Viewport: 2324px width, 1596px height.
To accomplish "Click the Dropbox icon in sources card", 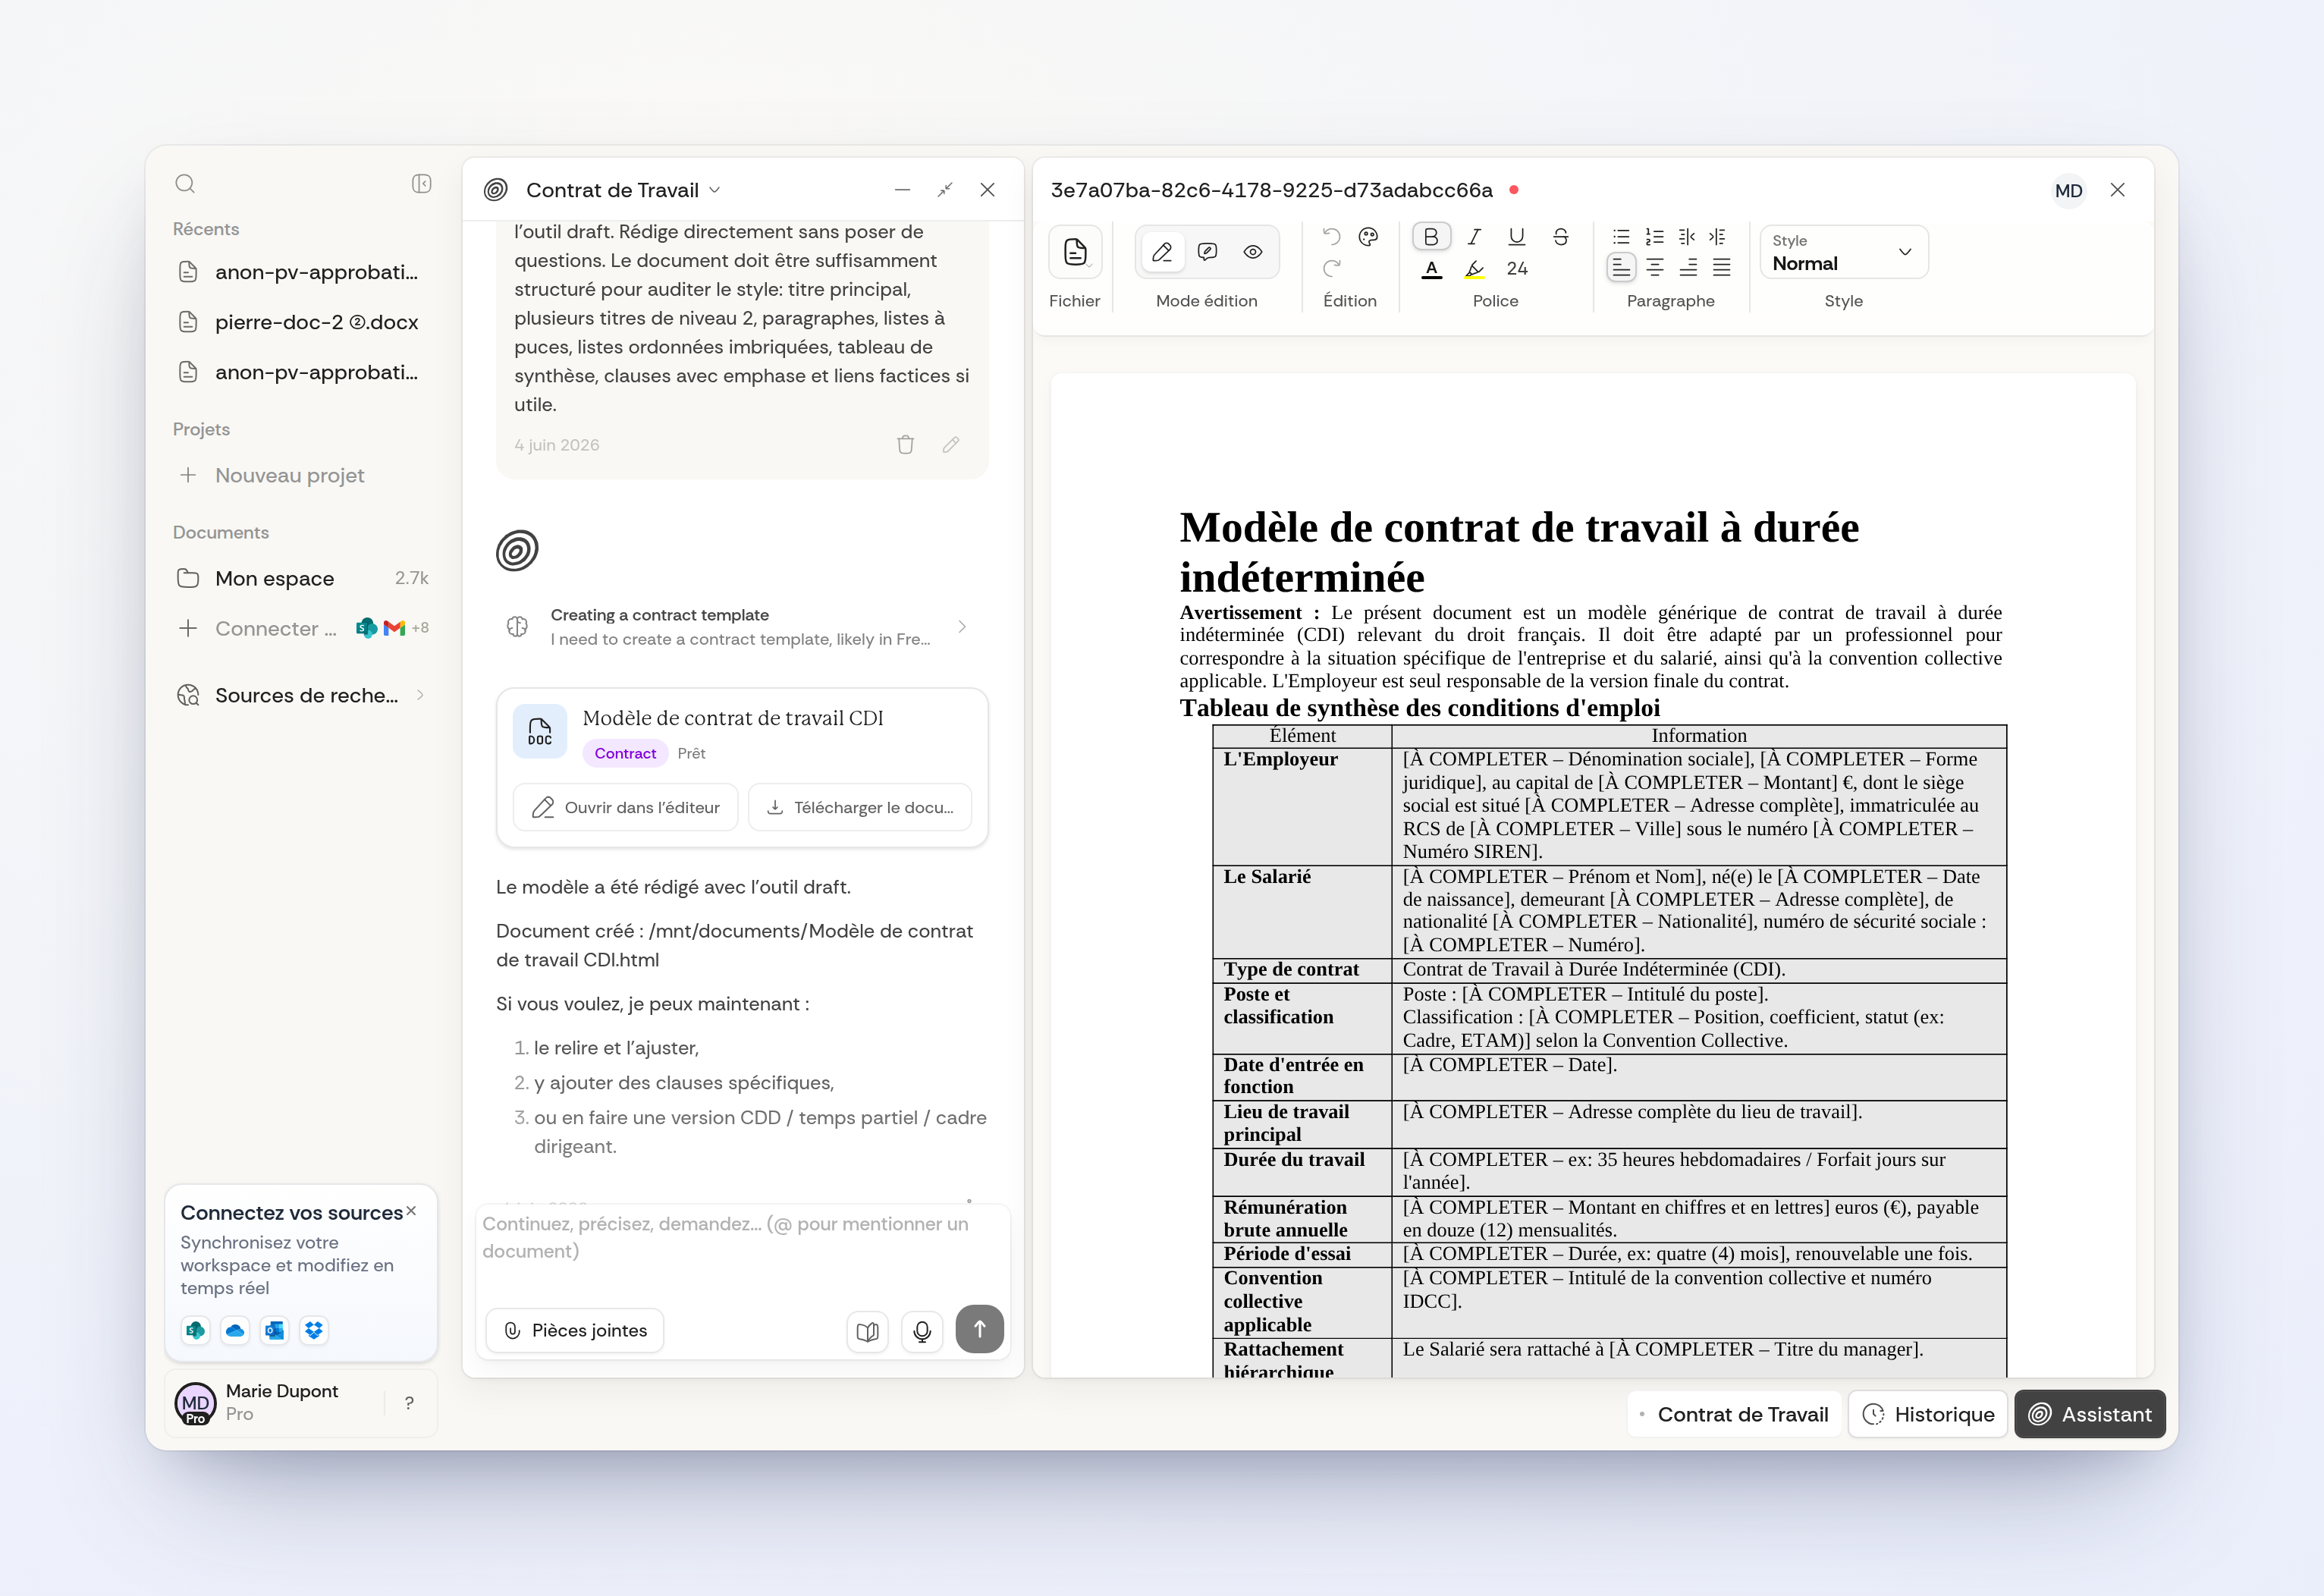I will (x=314, y=1330).
